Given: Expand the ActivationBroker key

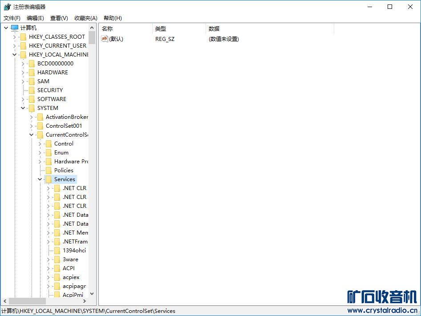Looking at the screenshot, I should 32,117.
